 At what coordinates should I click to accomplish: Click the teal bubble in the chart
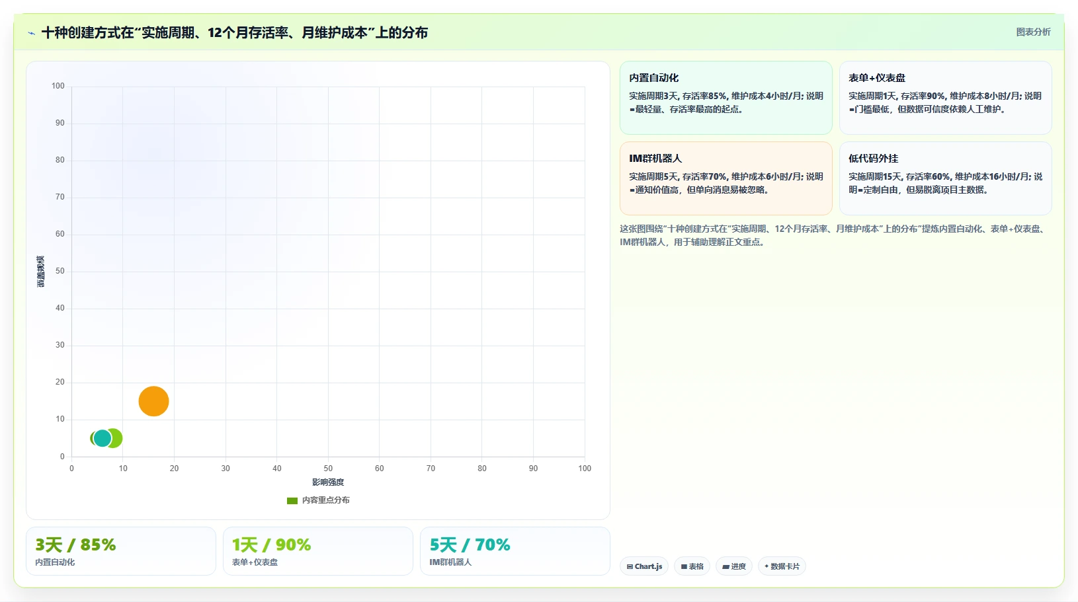pyautogui.click(x=102, y=438)
